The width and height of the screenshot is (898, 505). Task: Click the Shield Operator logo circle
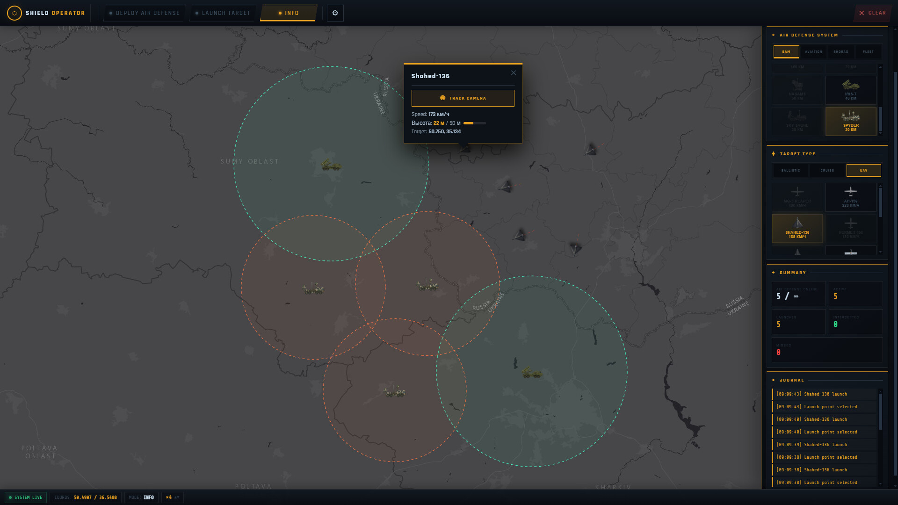point(14,13)
